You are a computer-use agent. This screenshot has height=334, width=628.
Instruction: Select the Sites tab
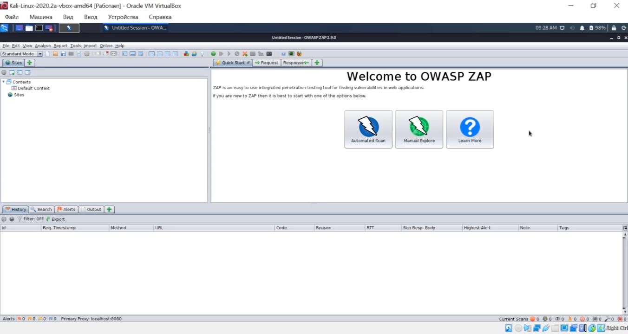click(13, 63)
